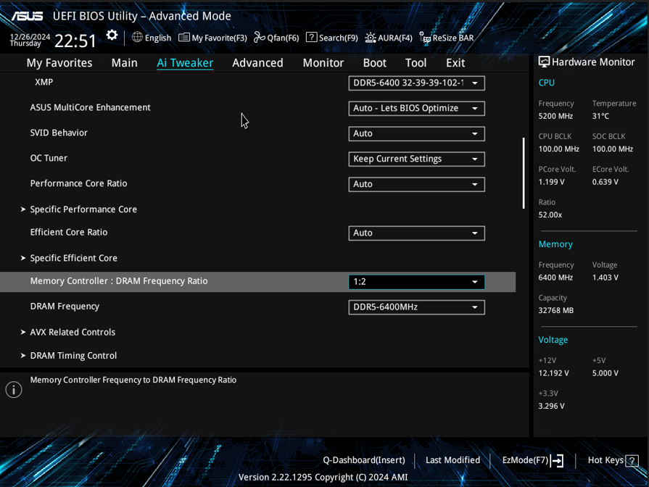
Task: Select ASUS MultiCore Enhancement label
Action: click(x=90, y=107)
